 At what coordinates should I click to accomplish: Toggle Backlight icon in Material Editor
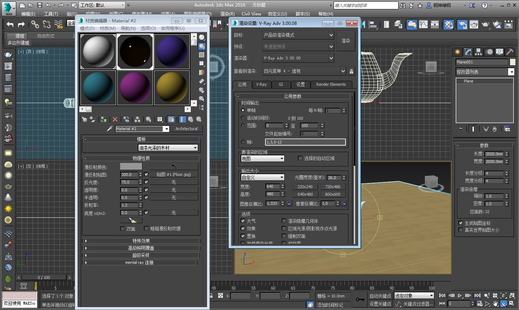[x=202, y=46]
